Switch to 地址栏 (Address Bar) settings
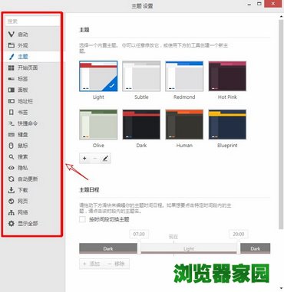 tap(32, 101)
